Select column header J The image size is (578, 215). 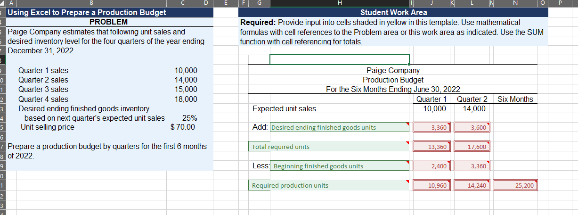coord(431,3)
